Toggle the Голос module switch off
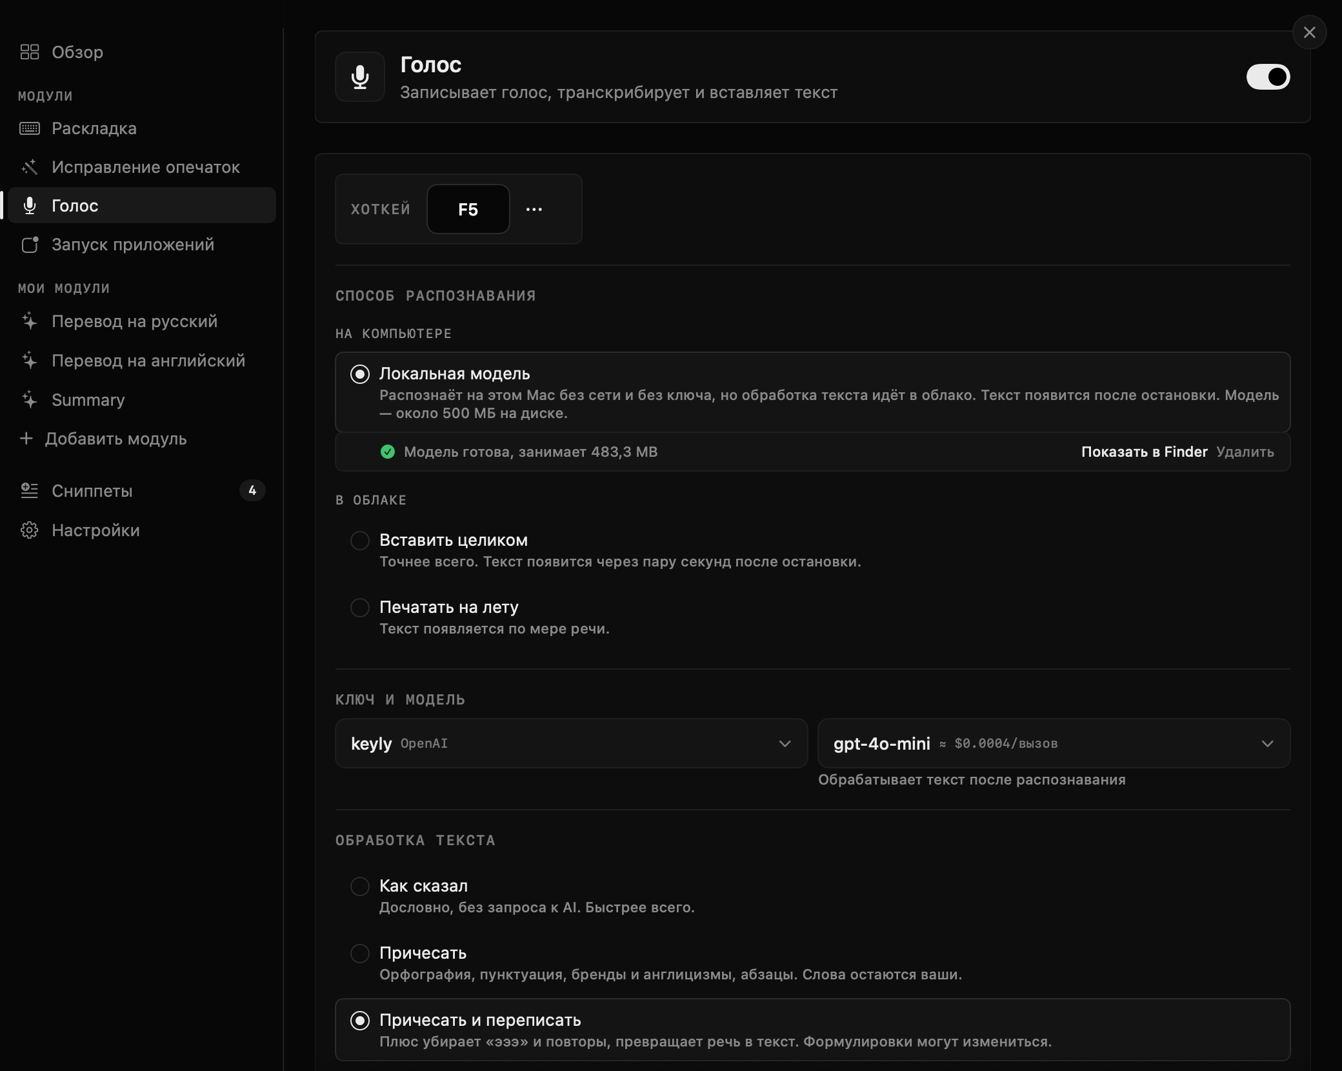This screenshot has width=1342, height=1071. point(1268,77)
